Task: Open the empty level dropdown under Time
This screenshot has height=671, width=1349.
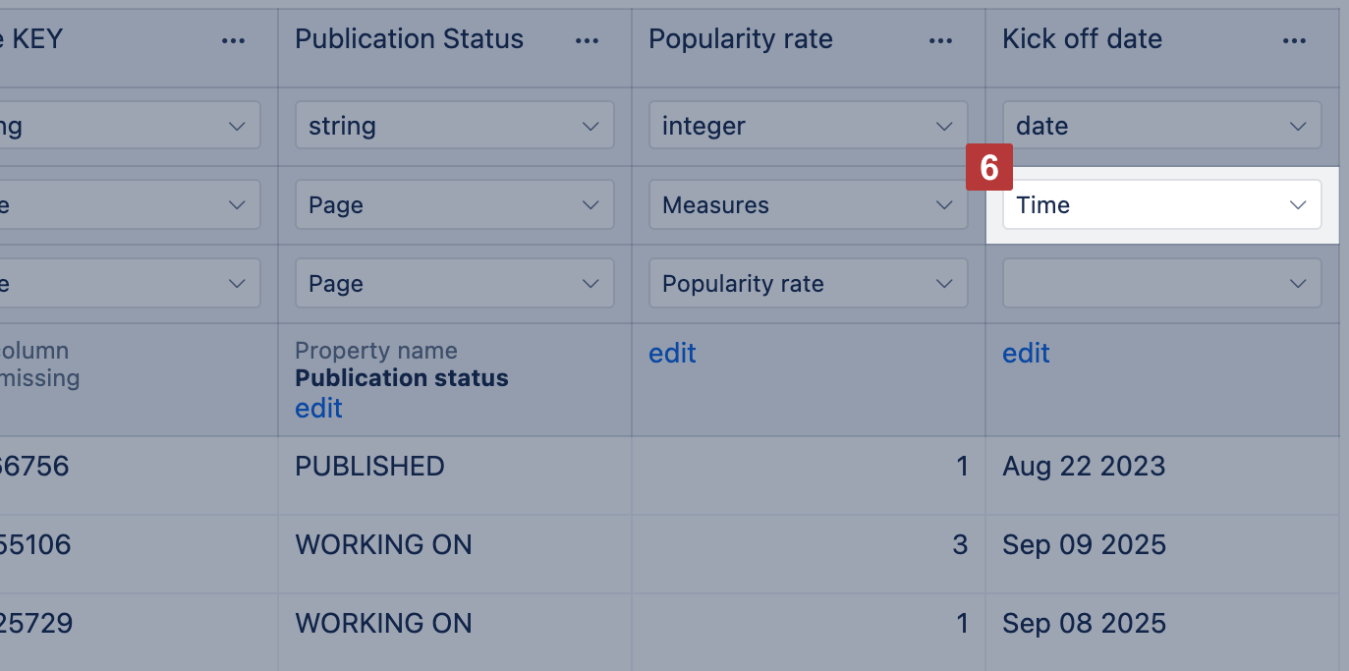Action: [x=1161, y=284]
